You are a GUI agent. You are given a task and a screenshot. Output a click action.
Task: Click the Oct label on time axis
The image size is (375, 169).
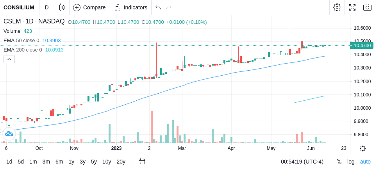(x=39, y=148)
